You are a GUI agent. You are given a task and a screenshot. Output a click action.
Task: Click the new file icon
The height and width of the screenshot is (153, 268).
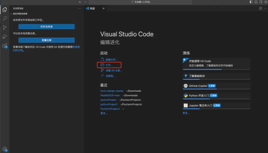point(102,59)
